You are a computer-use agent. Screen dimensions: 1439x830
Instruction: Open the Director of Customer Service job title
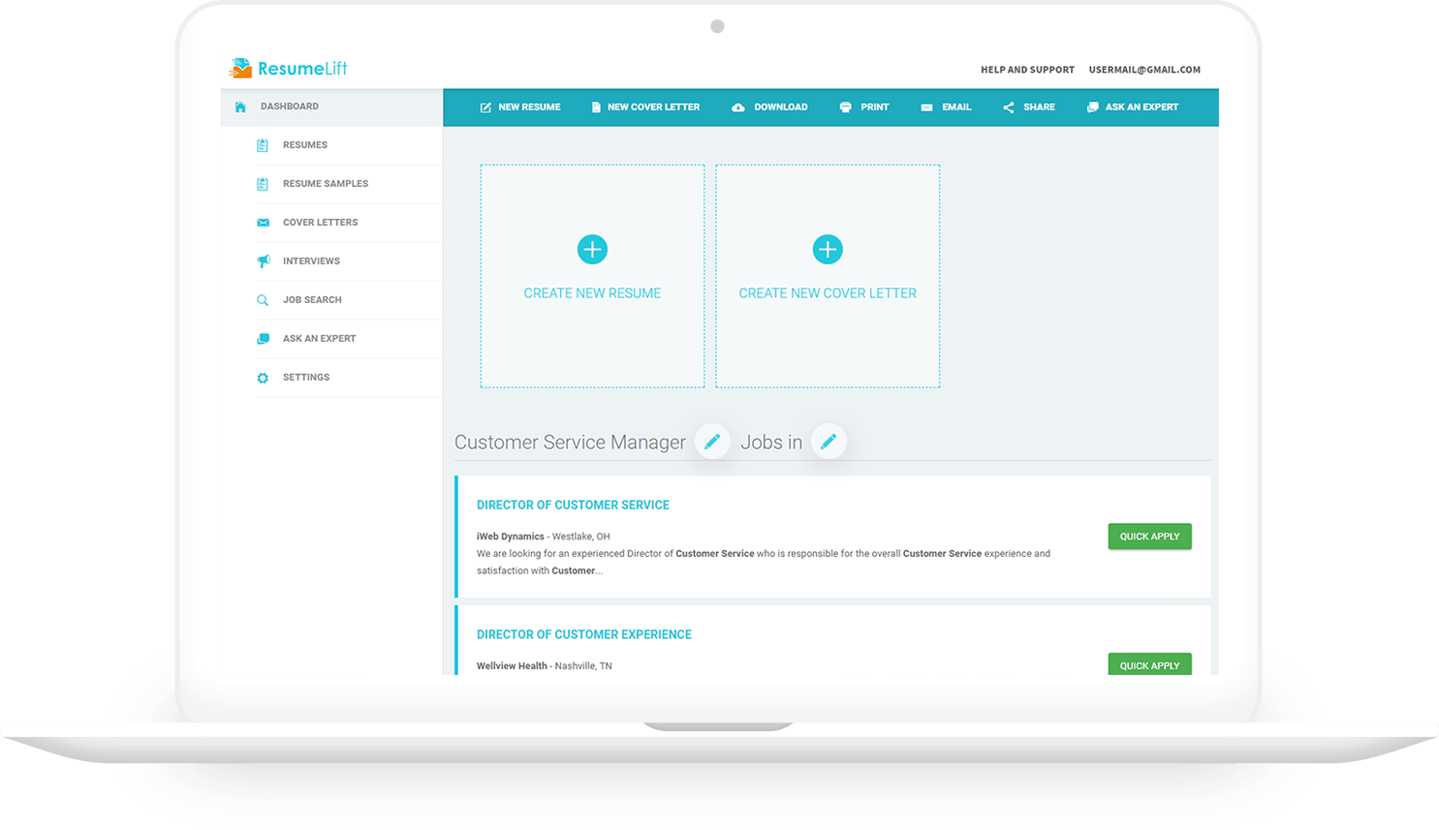pos(573,506)
